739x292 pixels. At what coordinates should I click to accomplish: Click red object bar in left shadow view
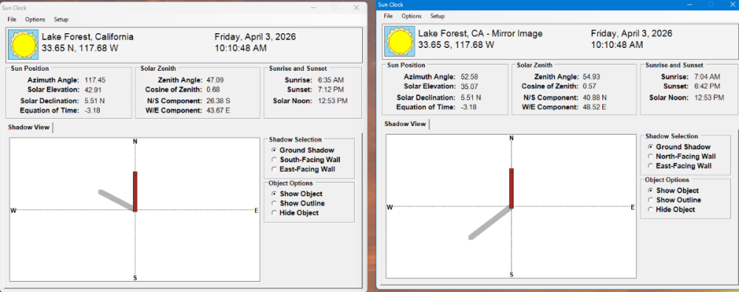click(x=135, y=192)
